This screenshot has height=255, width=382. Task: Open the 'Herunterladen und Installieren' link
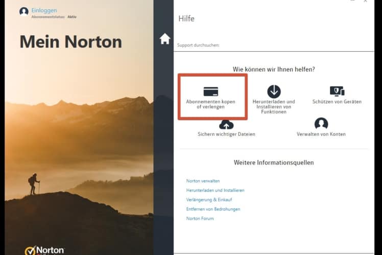tap(215, 190)
